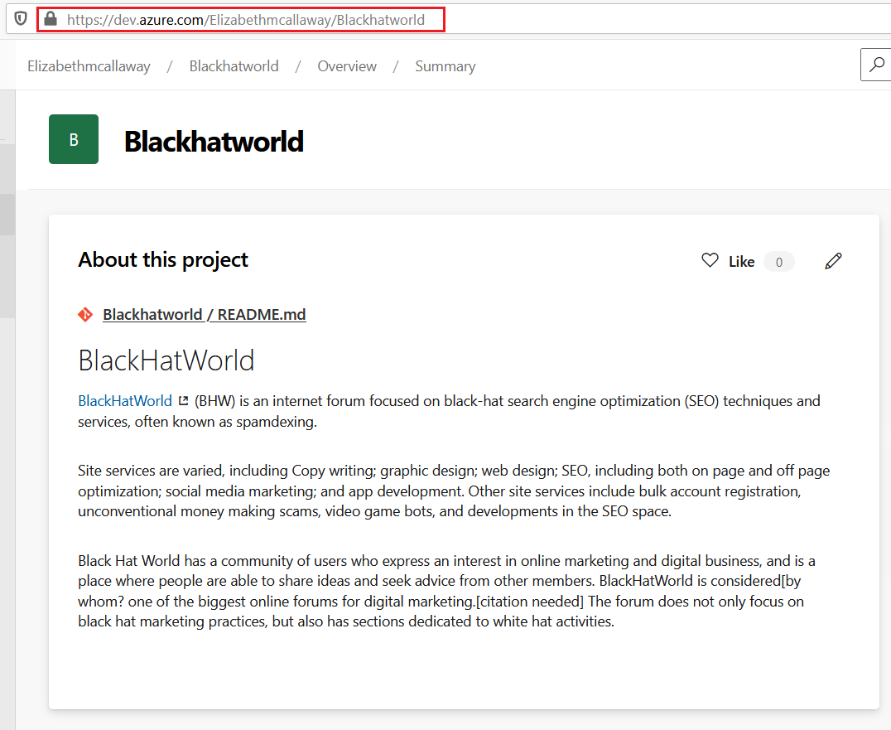Click the search magnifier icon

pos(877,65)
